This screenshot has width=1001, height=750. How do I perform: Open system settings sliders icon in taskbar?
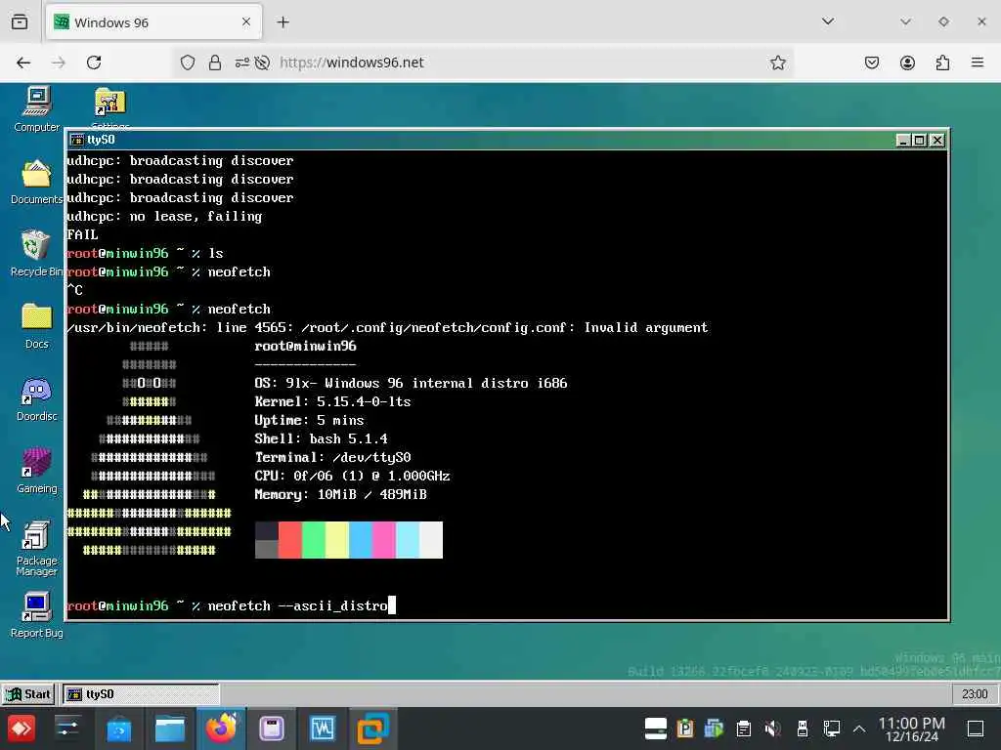[x=67, y=729]
